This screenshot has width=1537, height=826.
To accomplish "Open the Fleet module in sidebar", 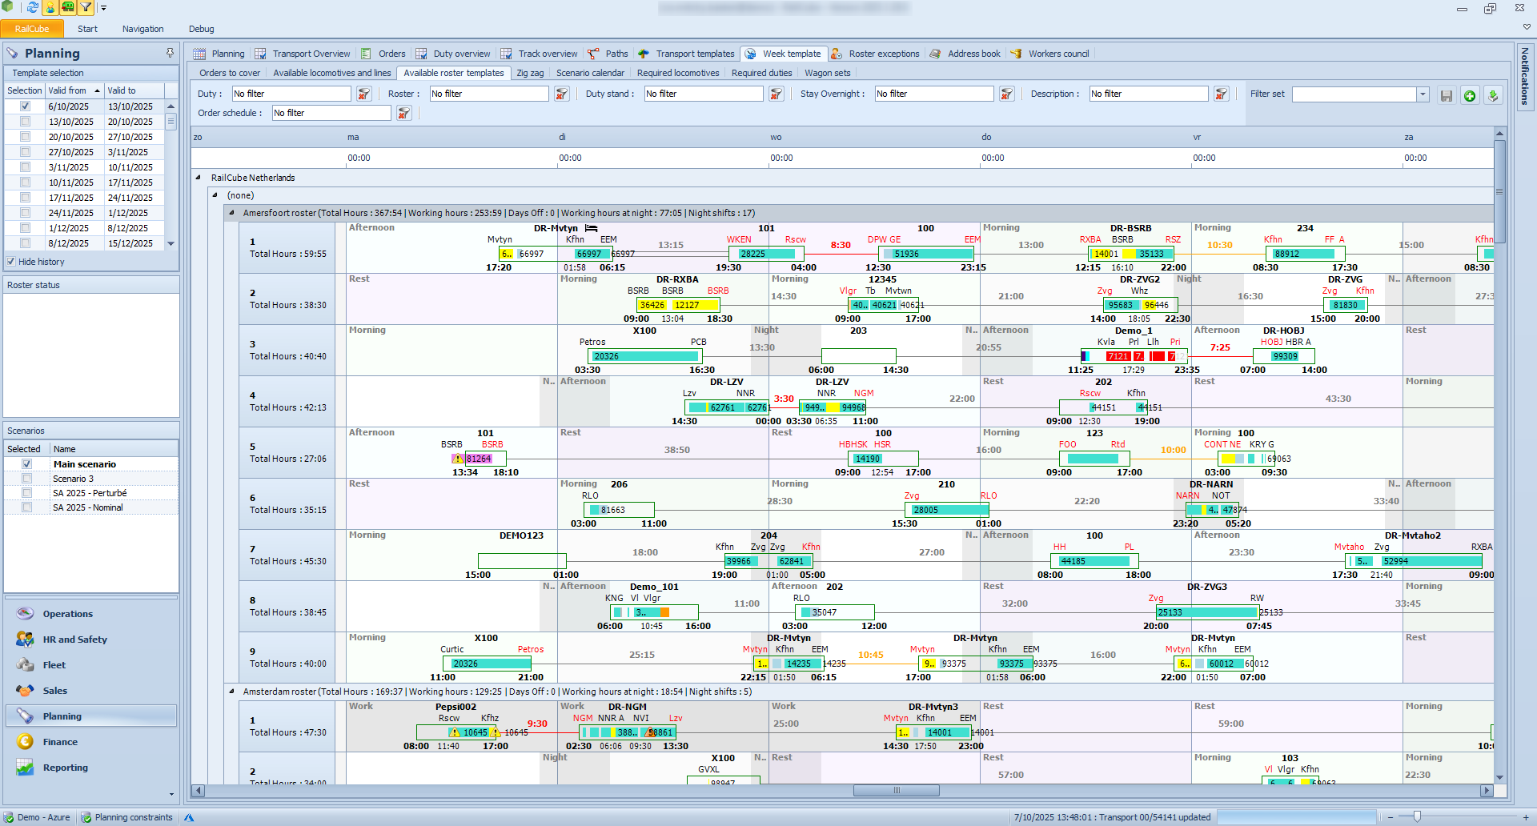I will coord(54,665).
